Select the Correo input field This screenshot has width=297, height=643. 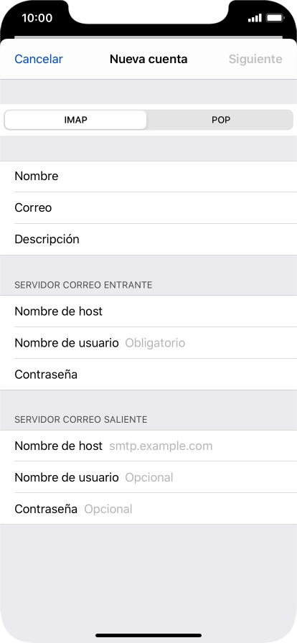148,208
